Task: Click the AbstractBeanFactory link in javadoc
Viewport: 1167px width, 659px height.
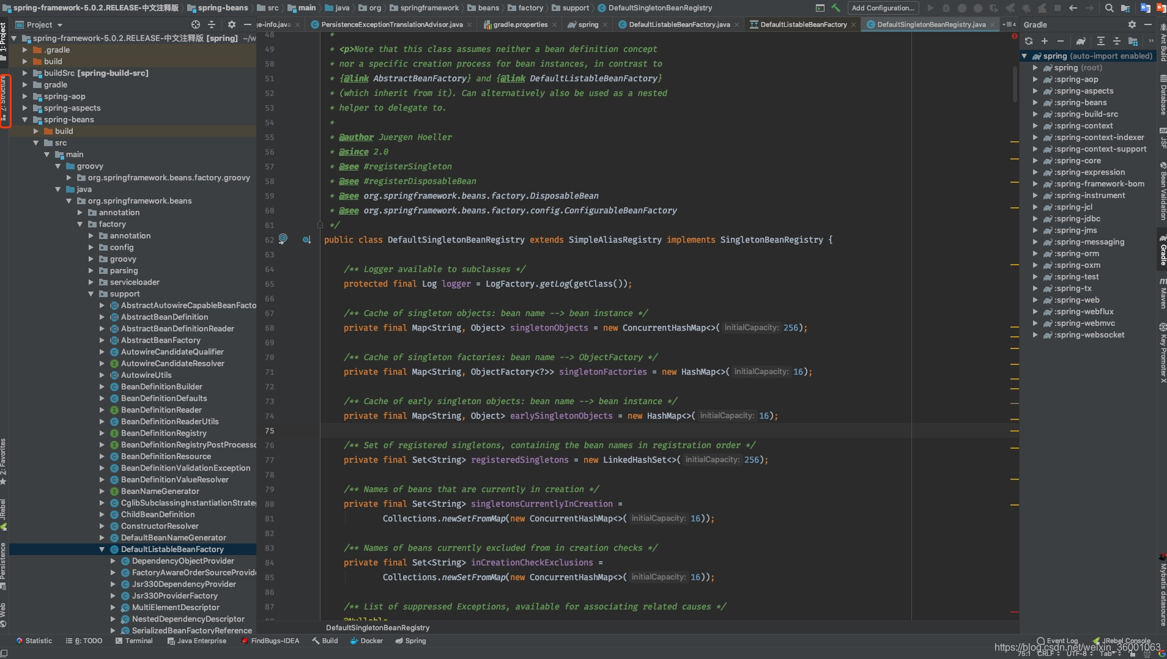Action: click(420, 78)
